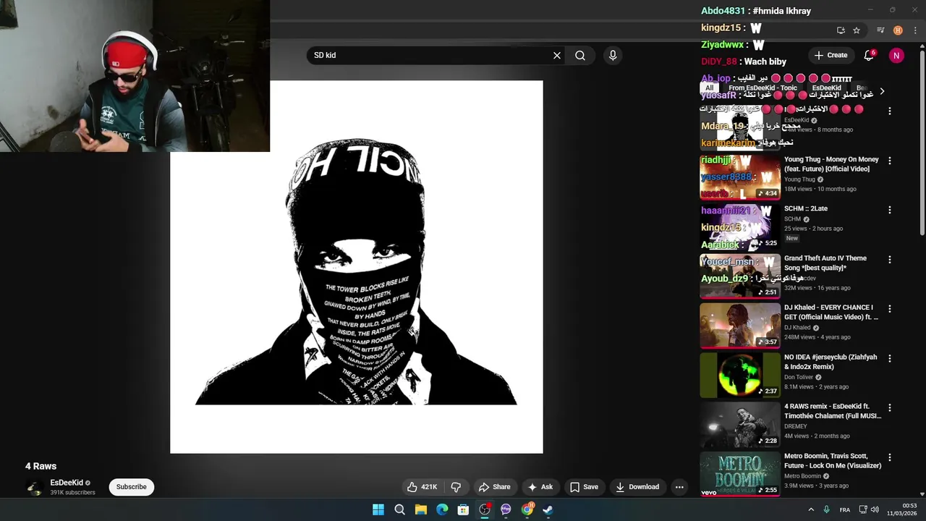Select the EsDeeKid filter chip
The height and width of the screenshot is (521, 926).
click(x=826, y=88)
